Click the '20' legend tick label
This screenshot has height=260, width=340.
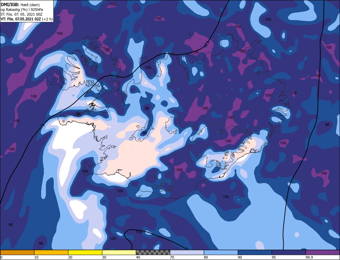(70, 257)
